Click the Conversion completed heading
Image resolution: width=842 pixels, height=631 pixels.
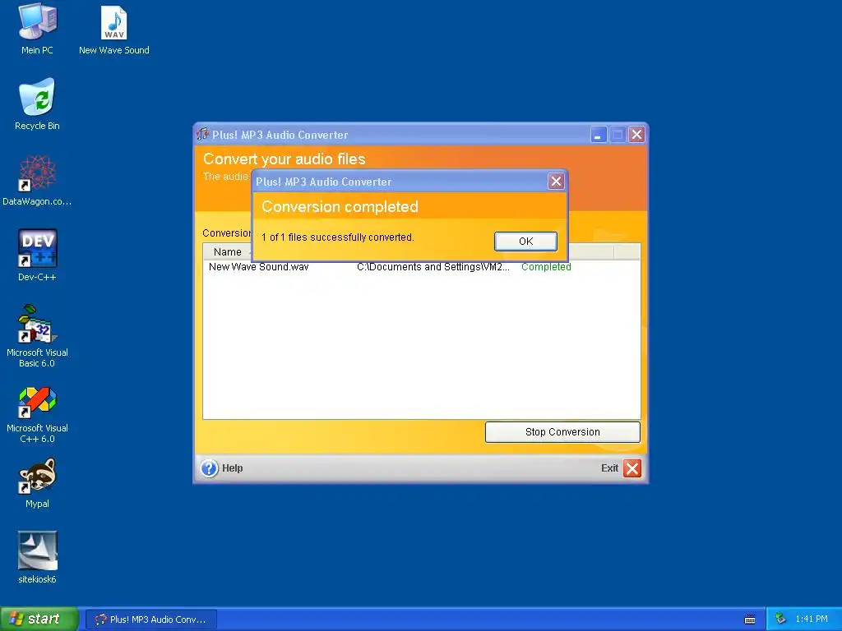click(x=340, y=206)
